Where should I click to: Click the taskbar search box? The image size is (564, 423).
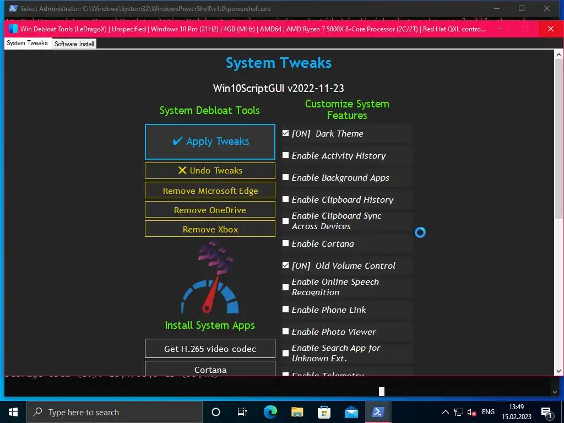tap(115, 412)
